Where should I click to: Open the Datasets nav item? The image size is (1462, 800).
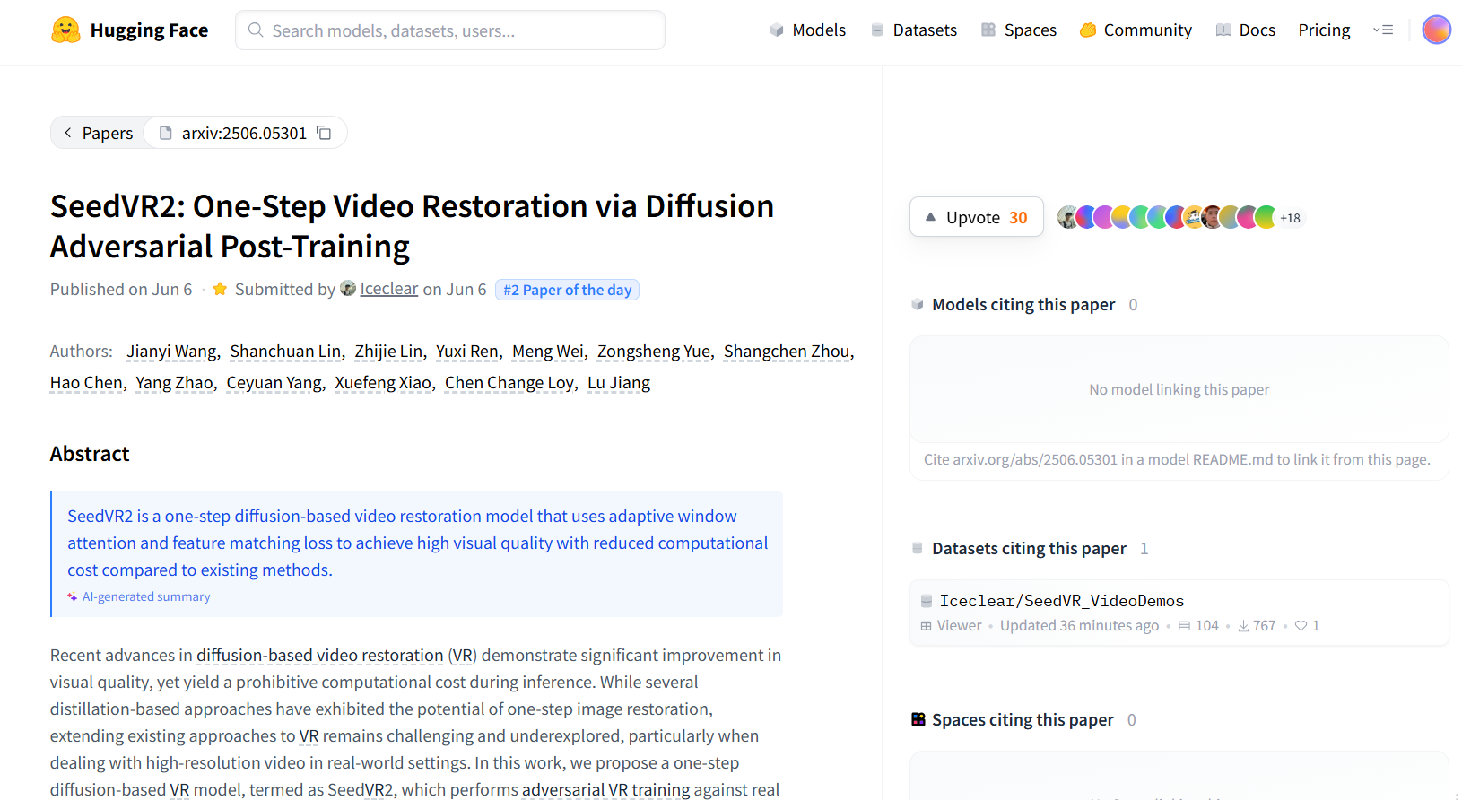(x=914, y=30)
